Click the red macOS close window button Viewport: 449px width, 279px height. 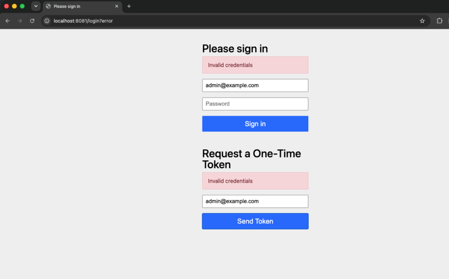6,6
